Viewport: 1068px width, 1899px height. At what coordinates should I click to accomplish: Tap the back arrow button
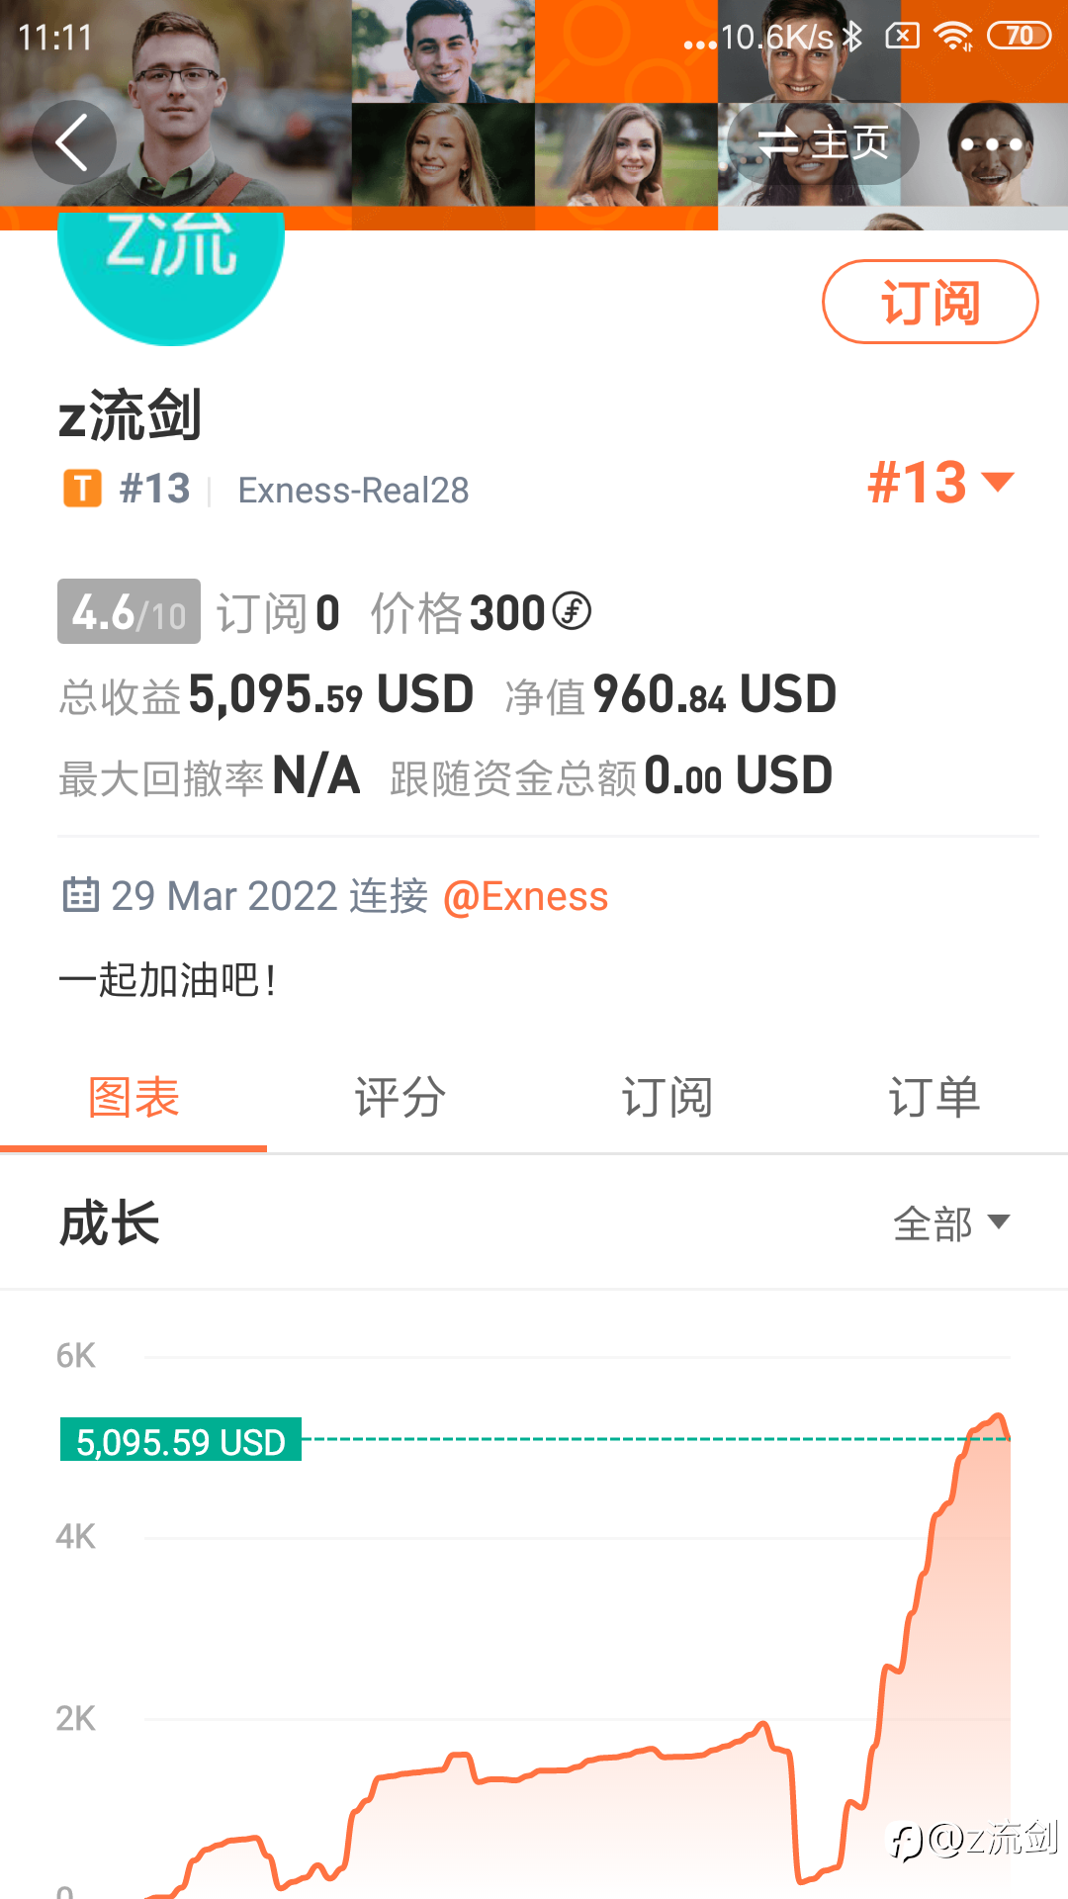pyautogui.click(x=74, y=142)
